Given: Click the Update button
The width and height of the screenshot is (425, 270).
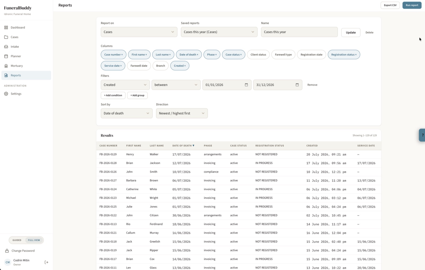Looking at the screenshot, I should (351, 32).
